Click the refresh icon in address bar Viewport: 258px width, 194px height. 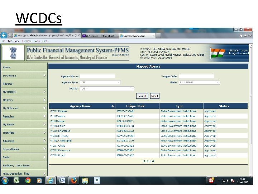[x=76, y=36]
